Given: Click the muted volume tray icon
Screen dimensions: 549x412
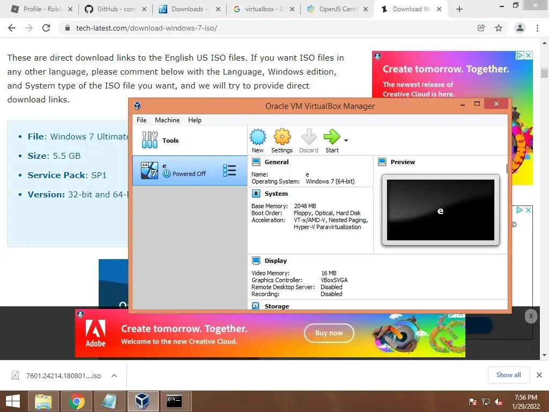Looking at the screenshot, I should point(499,402).
